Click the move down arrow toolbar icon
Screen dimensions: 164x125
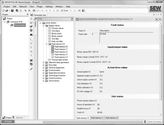(54, 10)
